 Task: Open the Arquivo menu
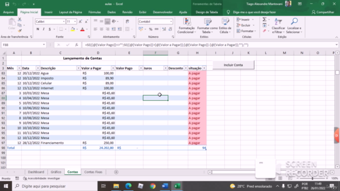point(8,12)
